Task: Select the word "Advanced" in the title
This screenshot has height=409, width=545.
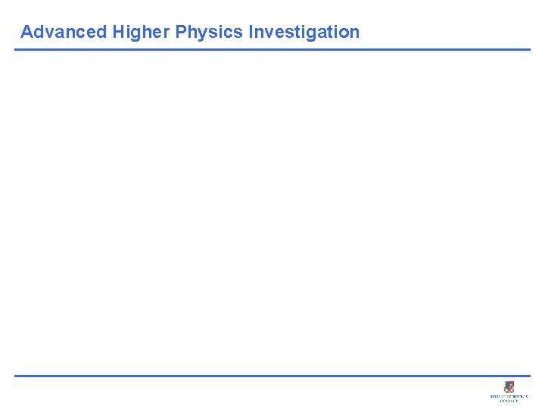Action: (64, 32)
